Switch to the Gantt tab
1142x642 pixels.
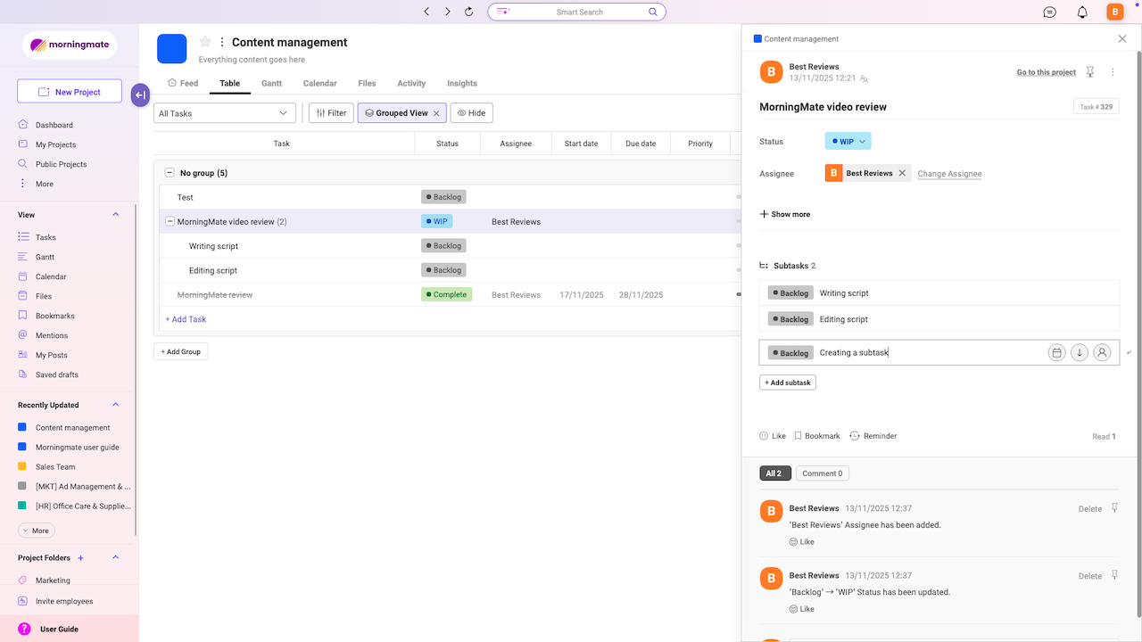271,83
